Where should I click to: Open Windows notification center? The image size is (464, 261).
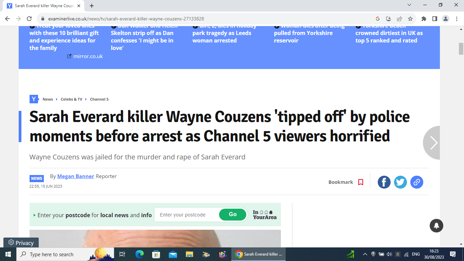453,254
